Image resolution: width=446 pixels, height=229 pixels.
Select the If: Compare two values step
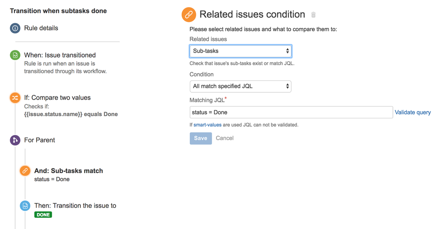click(58, 98)
